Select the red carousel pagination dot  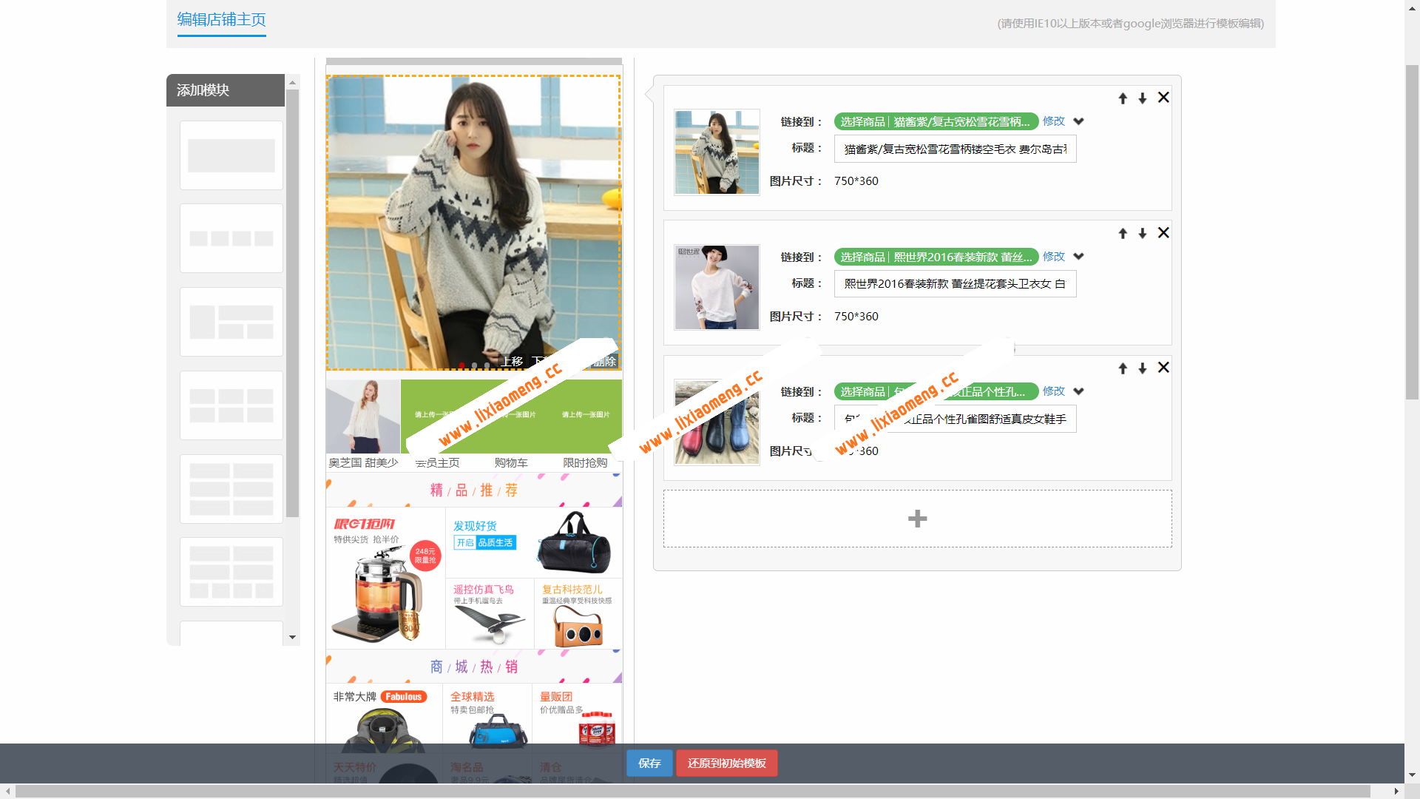point(461,365)
